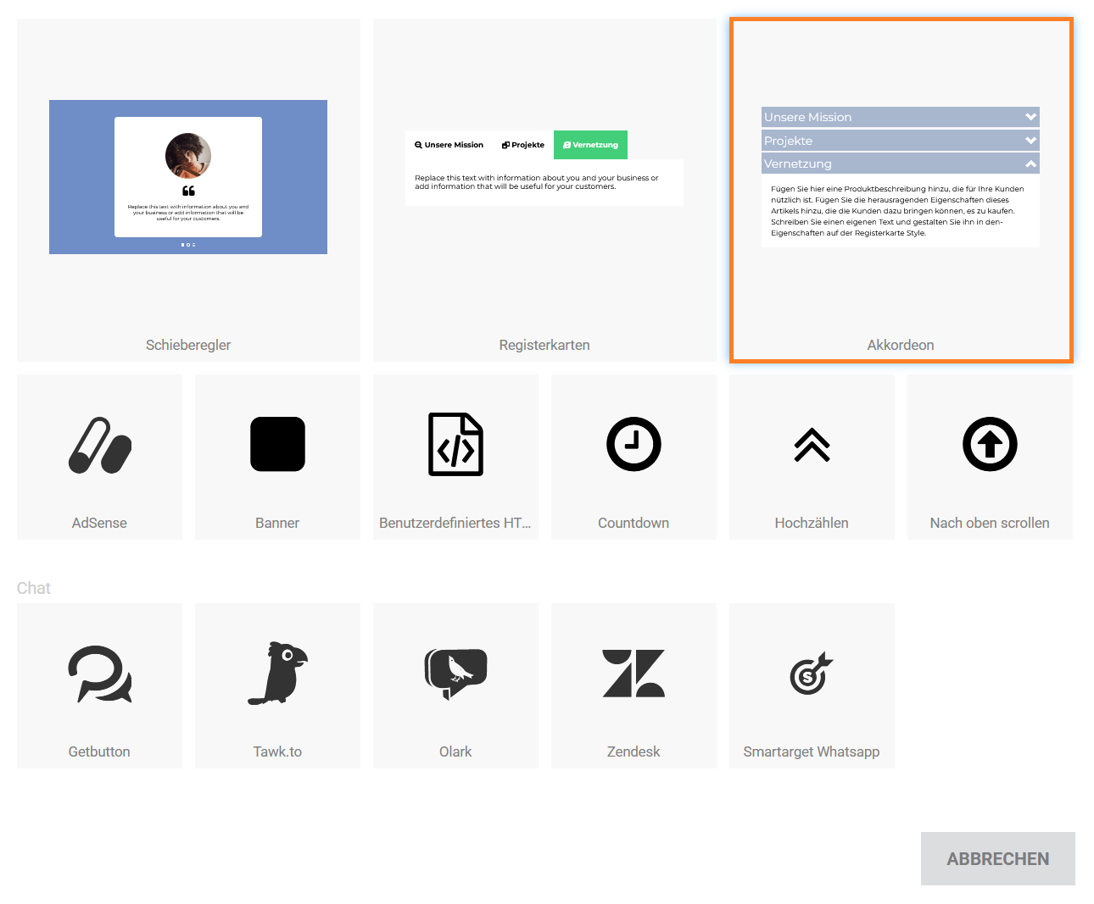Add the custom HTML code widget

(x=455, y=445)
